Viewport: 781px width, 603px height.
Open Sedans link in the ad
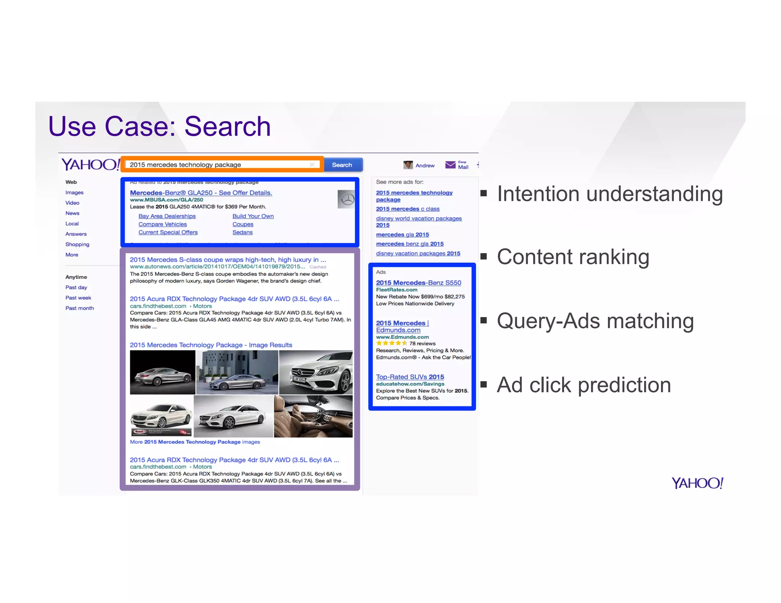point(243,232)
